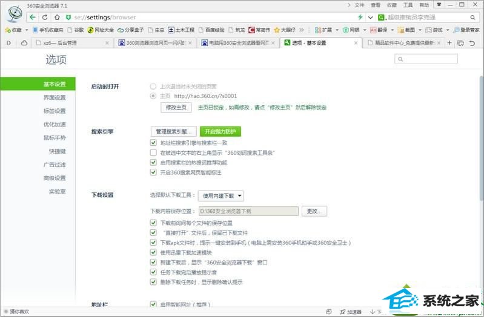Open the 手机收藏夹 bookmark

click(x=48, y=30)
